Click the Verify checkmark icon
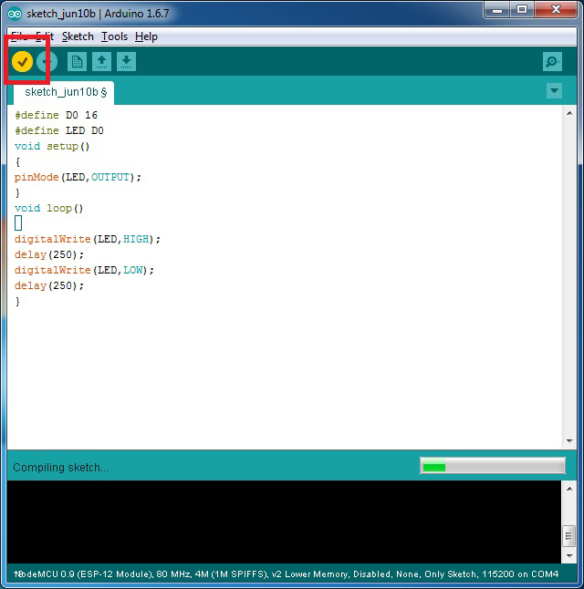The width and height of the screenshot is (584, 589). pyautogui.click(x=22, y=61)
